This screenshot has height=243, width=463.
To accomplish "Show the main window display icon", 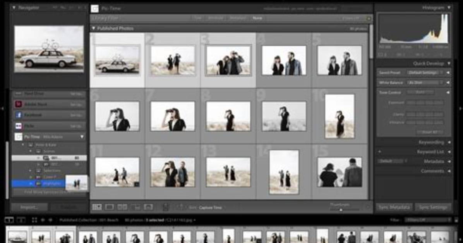I will point(9,220).
